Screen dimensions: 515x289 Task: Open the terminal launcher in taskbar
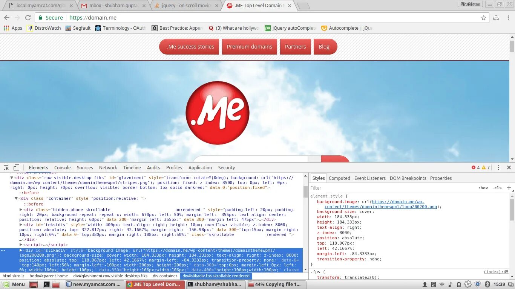46,284
